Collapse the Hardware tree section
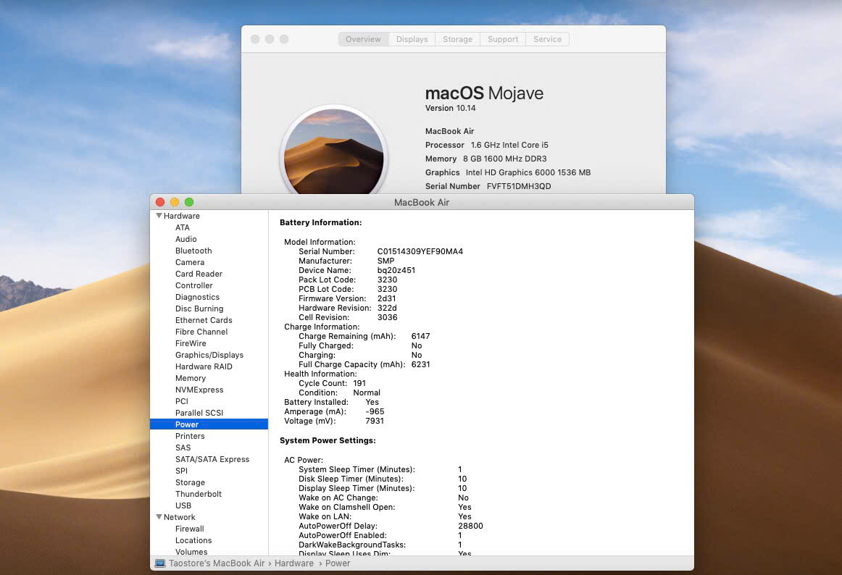 (159, 216)
